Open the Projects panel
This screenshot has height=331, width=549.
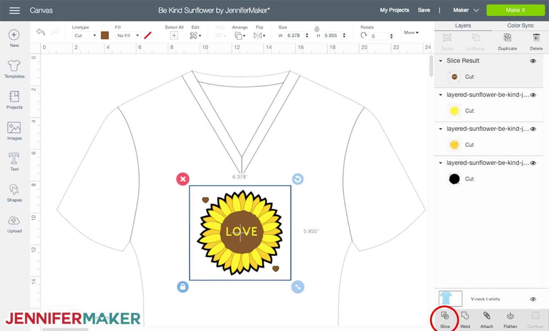(14, 100)
